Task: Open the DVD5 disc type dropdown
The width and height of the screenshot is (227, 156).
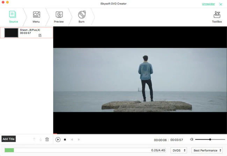Action: [179, 150]
